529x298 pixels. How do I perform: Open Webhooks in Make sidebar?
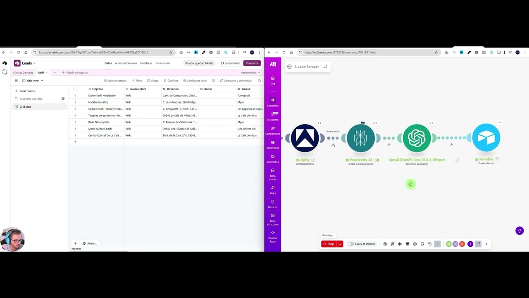(272, 144)
